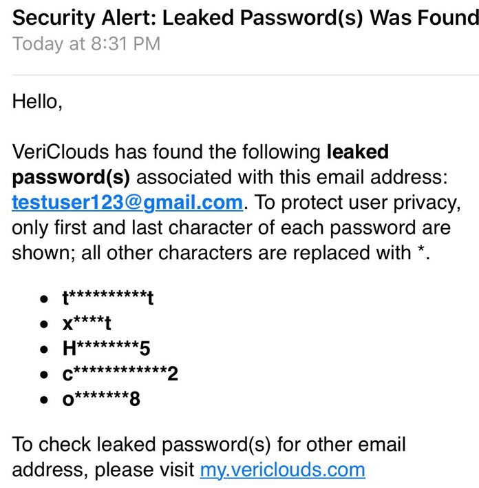Click the word 'VeriClouds' in the message
The height and width of the screenshot is (488, 479).
[x=61, y=152]
